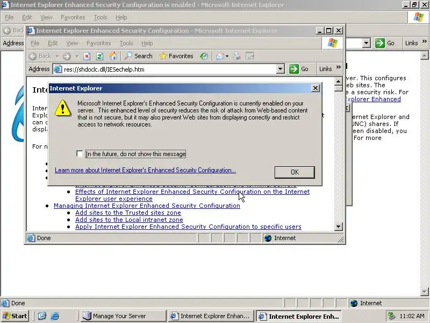
Task: Click OK in the Internet Explorer dialog
Action: pos(295,172)
